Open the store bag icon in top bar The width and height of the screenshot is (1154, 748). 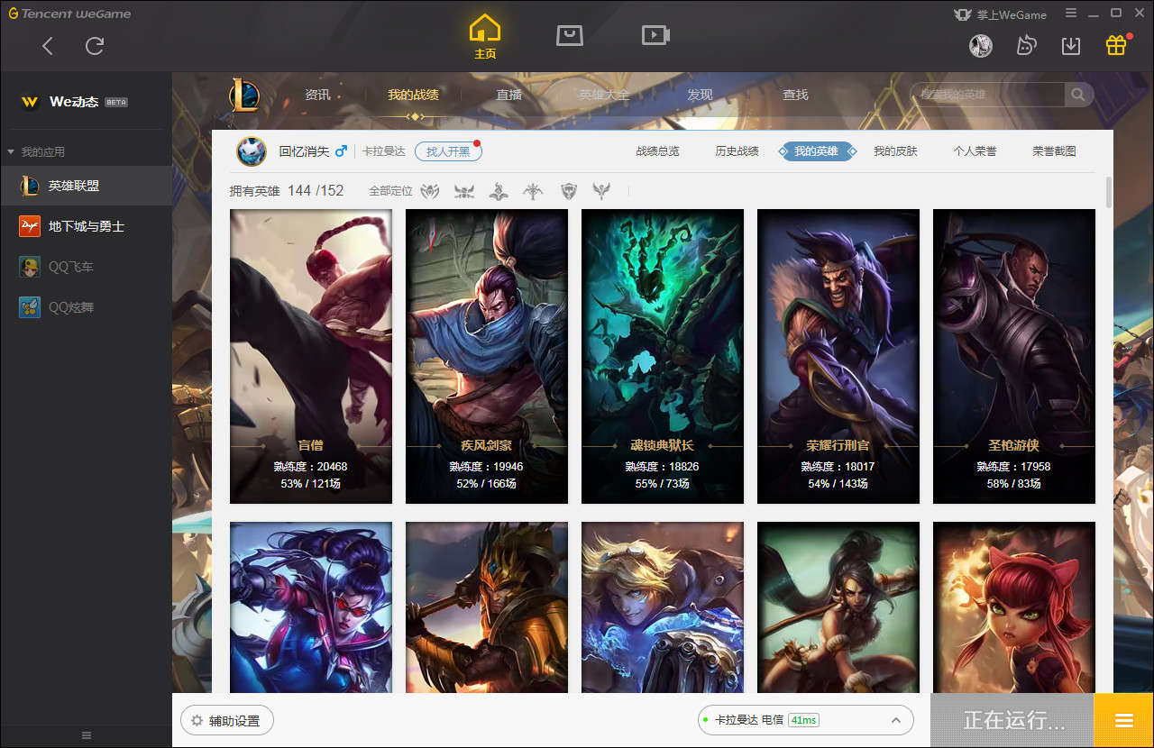[x=570, y=35]
